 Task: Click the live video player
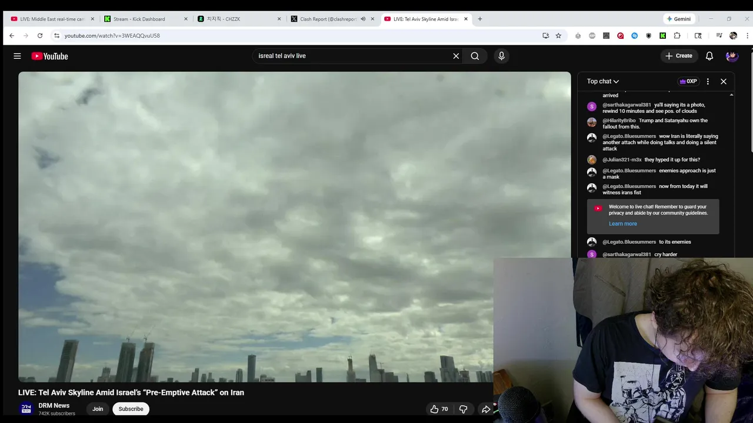click(294, 227)
